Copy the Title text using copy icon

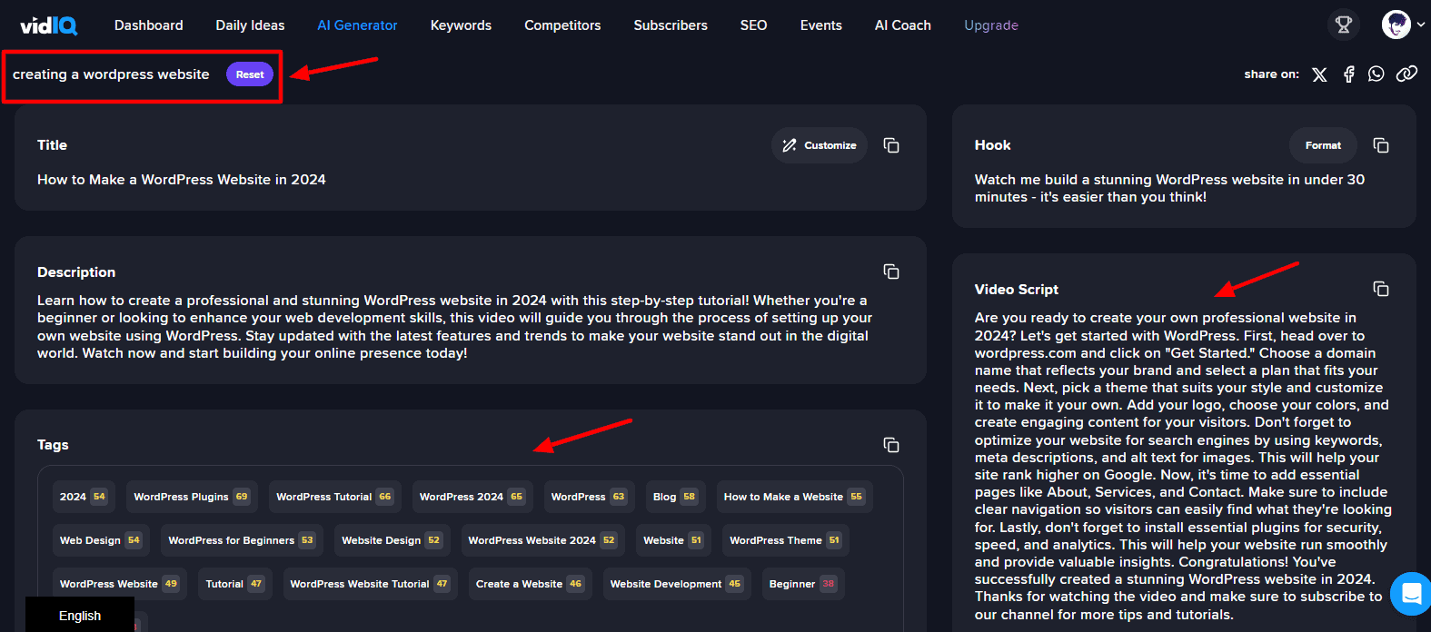coord(891,145)
